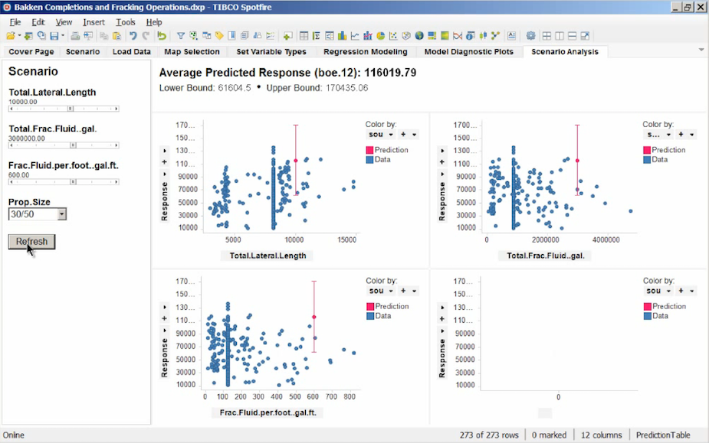709x443 pixels.
Task: Open the page tabs overflow arrow
Action: click(701, 50)
